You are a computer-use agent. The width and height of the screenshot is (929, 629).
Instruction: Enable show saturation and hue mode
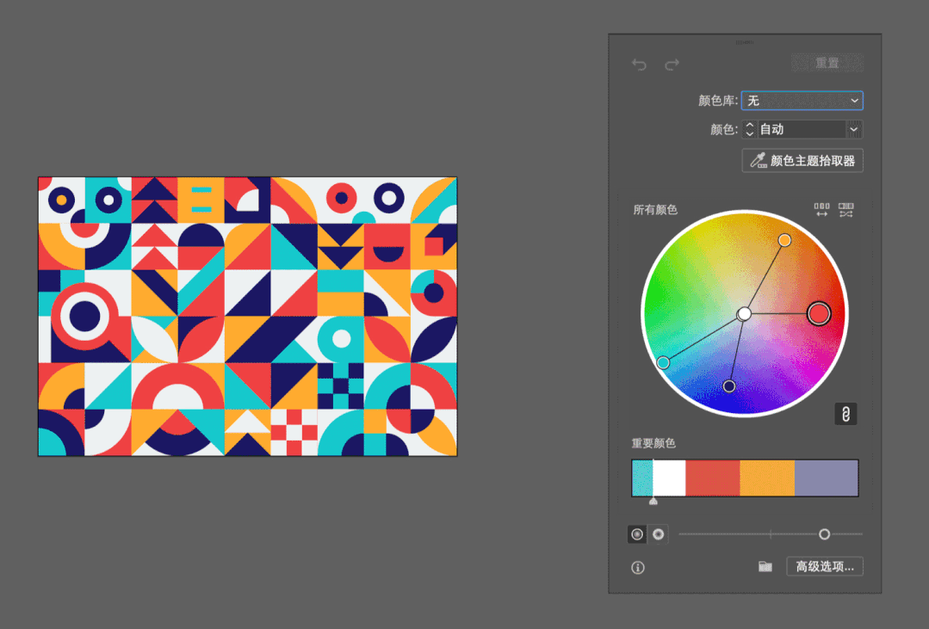pos(637,534)
